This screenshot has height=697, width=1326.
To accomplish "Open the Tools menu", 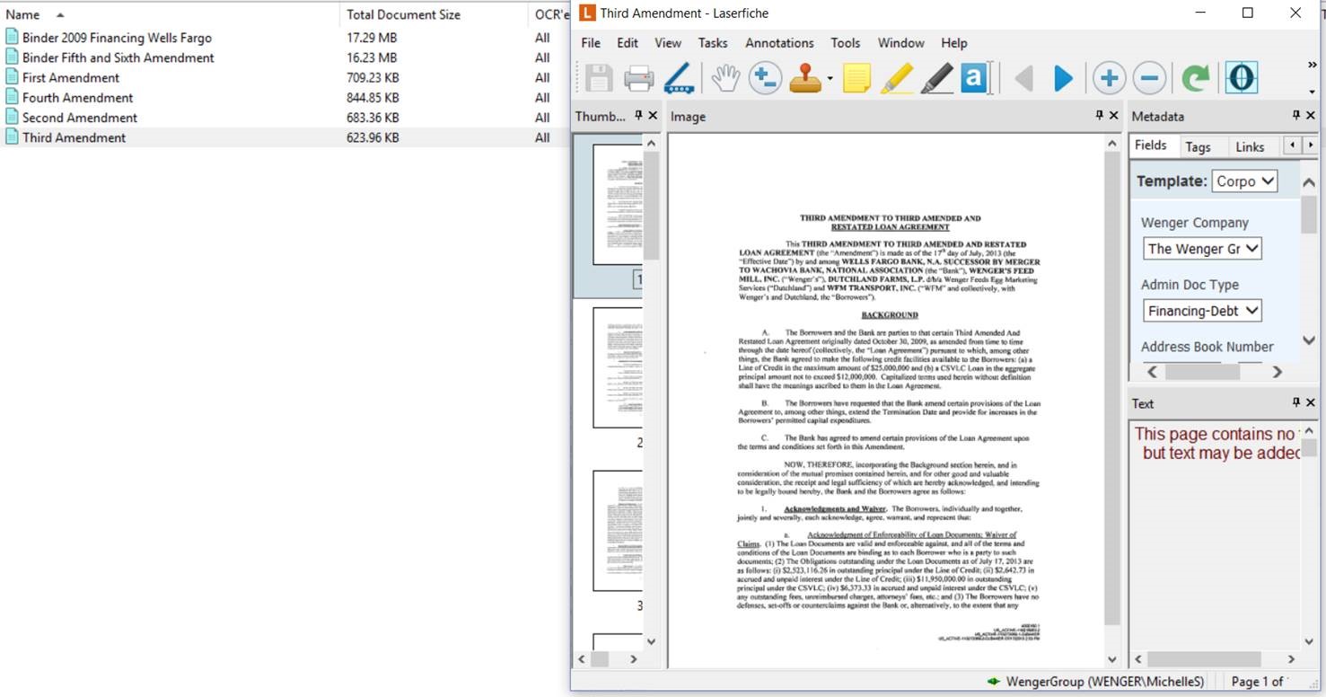I will click(846, 42).
